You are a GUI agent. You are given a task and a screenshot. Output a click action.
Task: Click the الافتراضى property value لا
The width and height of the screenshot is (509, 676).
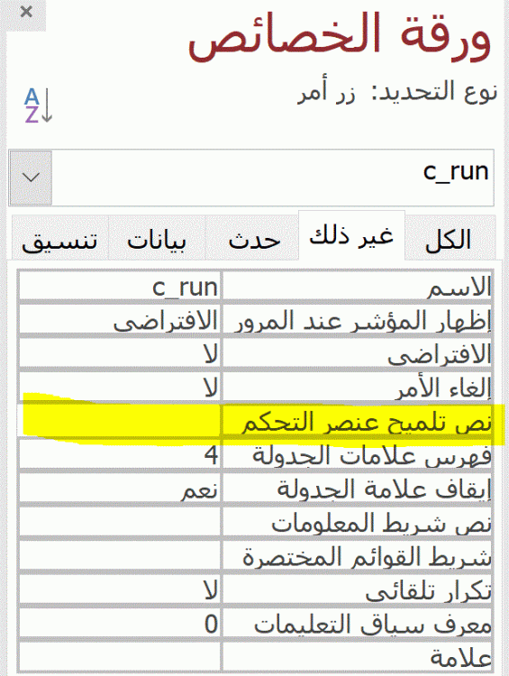pyautogui.click(x=120, y=353)
